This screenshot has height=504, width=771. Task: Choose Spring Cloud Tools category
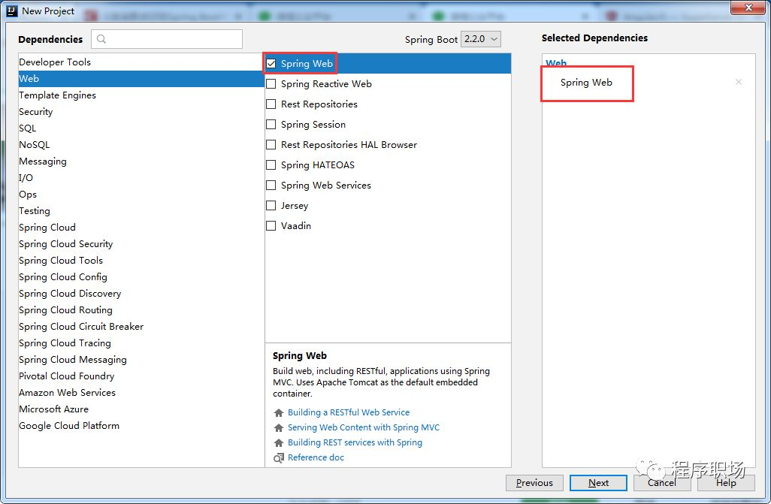point(141,261)
